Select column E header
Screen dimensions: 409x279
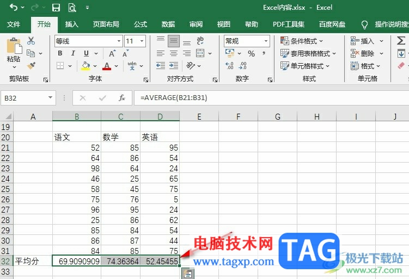pos(199,116)
